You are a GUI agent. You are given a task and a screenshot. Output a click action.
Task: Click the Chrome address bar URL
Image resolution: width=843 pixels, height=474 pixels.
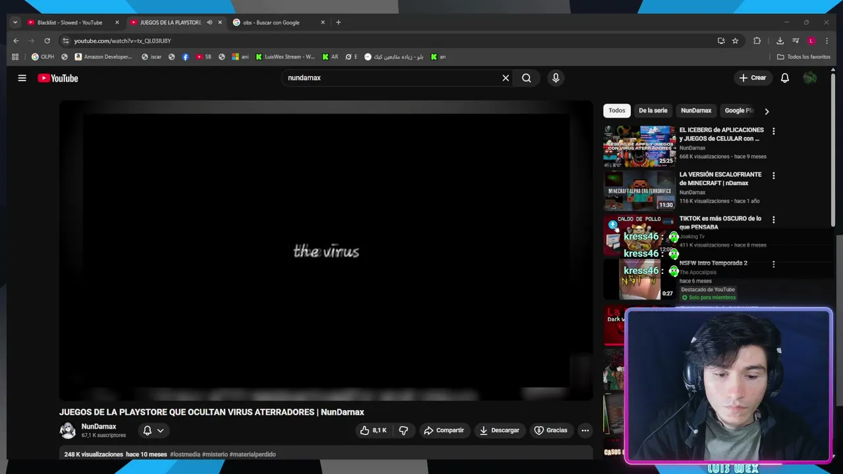[x=122, y=41]
